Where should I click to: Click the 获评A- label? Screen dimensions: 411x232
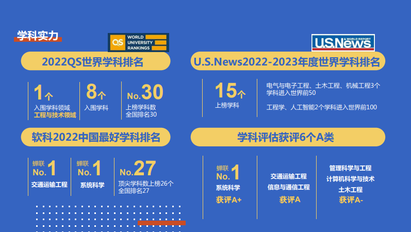tap(351, 200)
